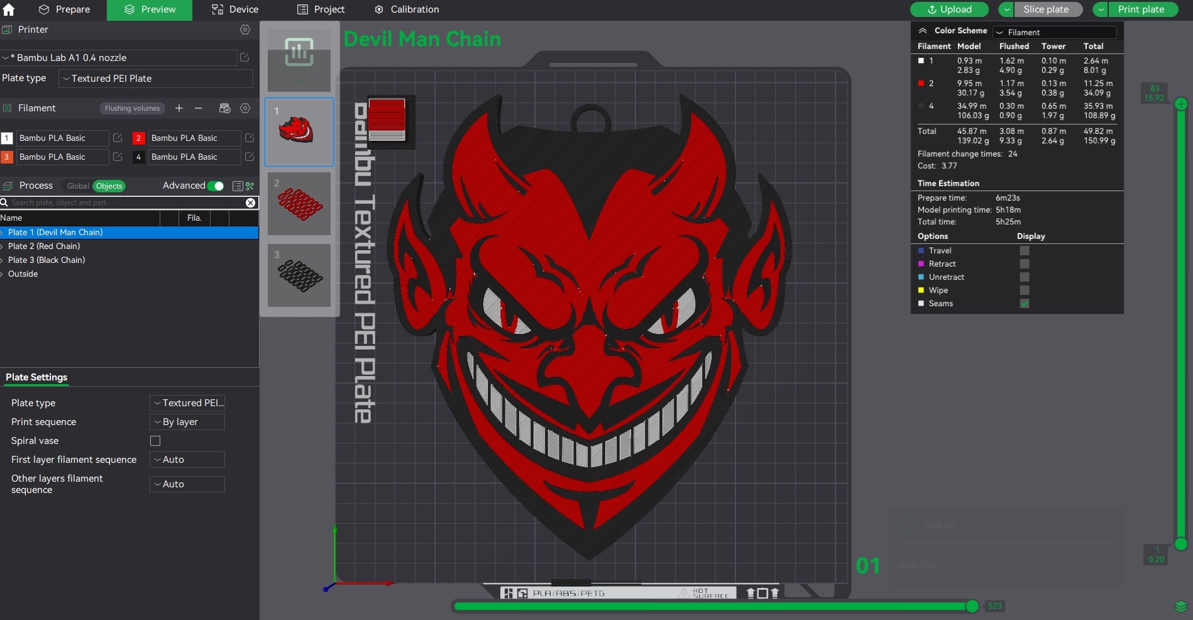
Task: Show Travel moves display checkbox
Action: (x=1025, y=250)
